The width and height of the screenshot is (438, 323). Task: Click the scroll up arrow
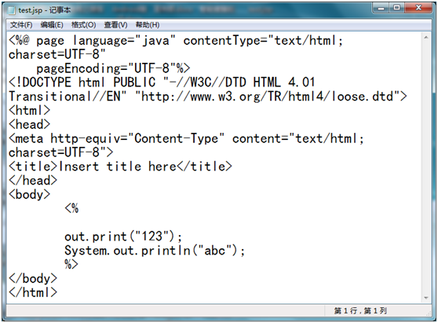pyautogui.click(x=426, y=37)
